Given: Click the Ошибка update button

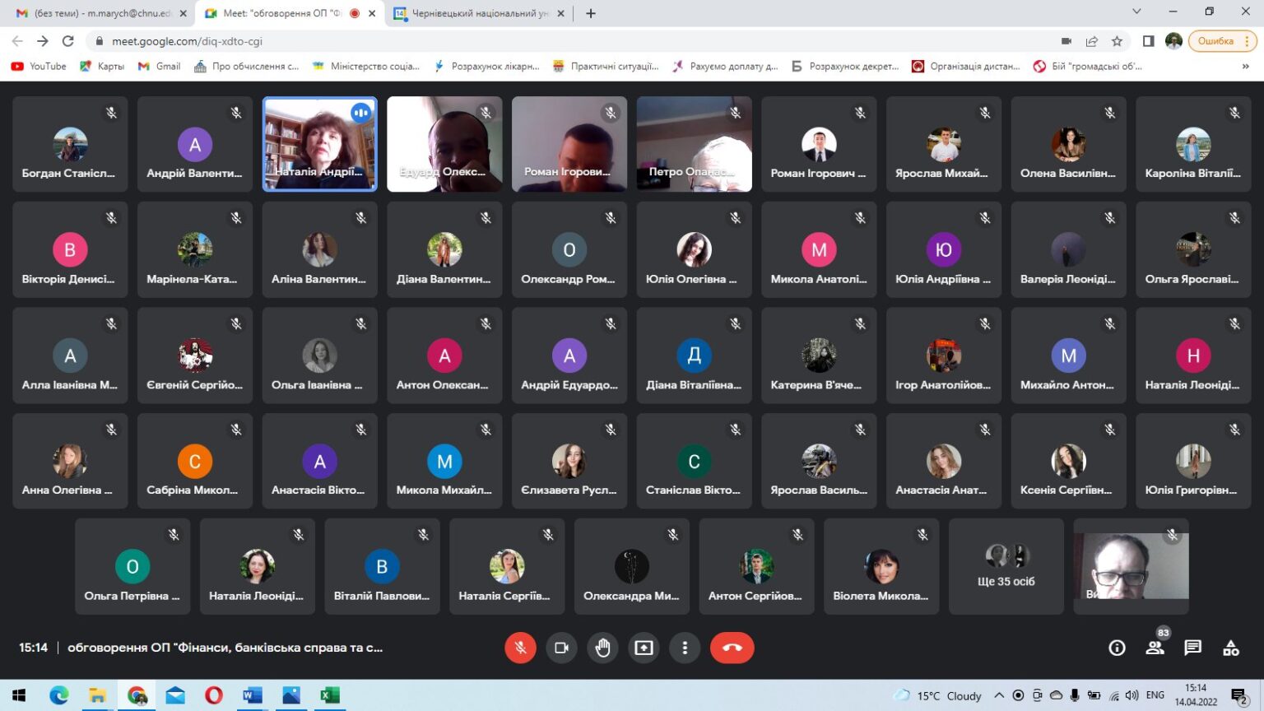Looking at the screenshot, I should coord(1222,41).
